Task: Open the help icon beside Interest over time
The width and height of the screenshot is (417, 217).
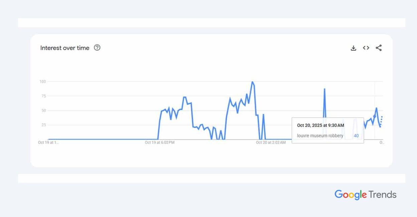Action: pyautogui.click(x=97, y=48)
